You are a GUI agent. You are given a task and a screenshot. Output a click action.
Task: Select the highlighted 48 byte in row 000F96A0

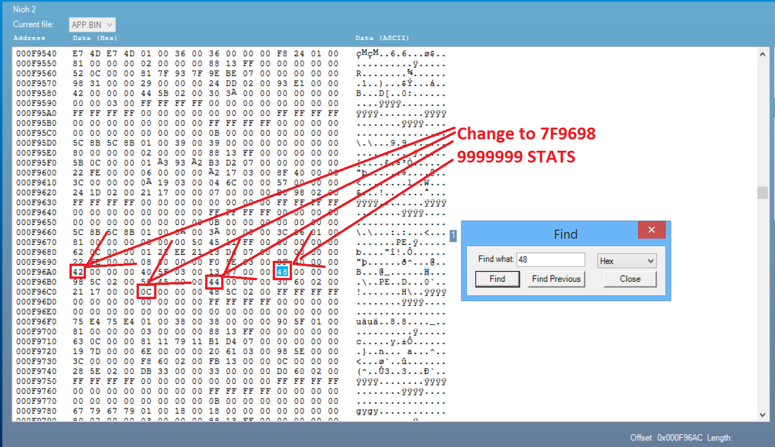click(282, 272)
